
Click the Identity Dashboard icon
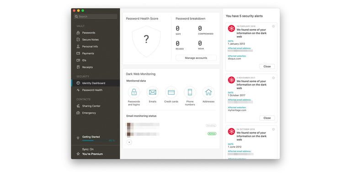(78, 83)
